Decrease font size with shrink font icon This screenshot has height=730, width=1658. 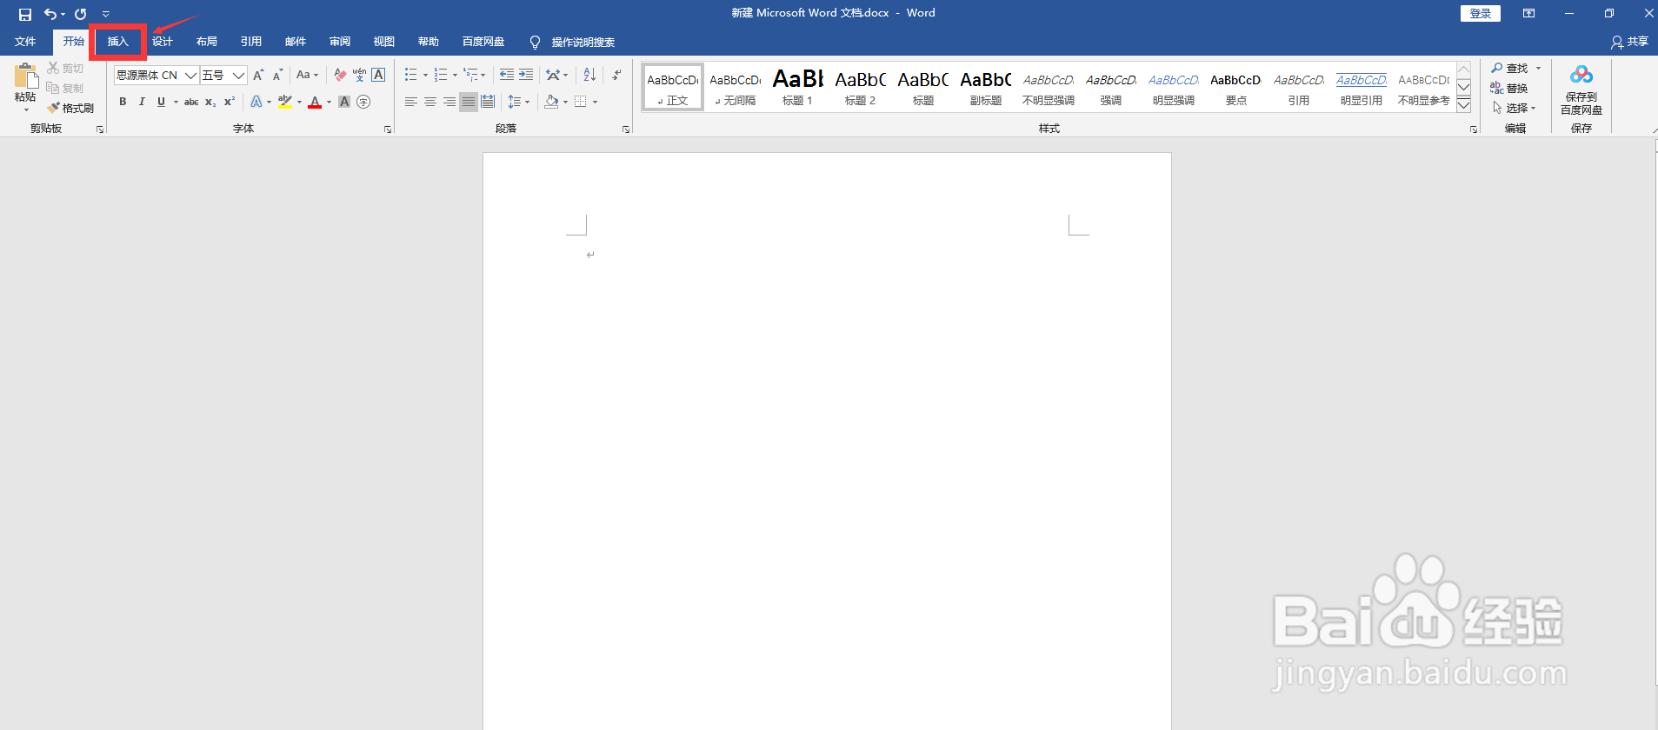277,75
